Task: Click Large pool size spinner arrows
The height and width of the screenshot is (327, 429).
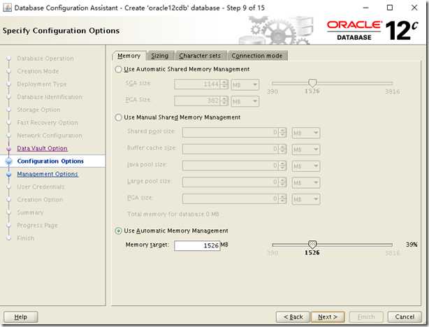Action: [x=282, y=182]
